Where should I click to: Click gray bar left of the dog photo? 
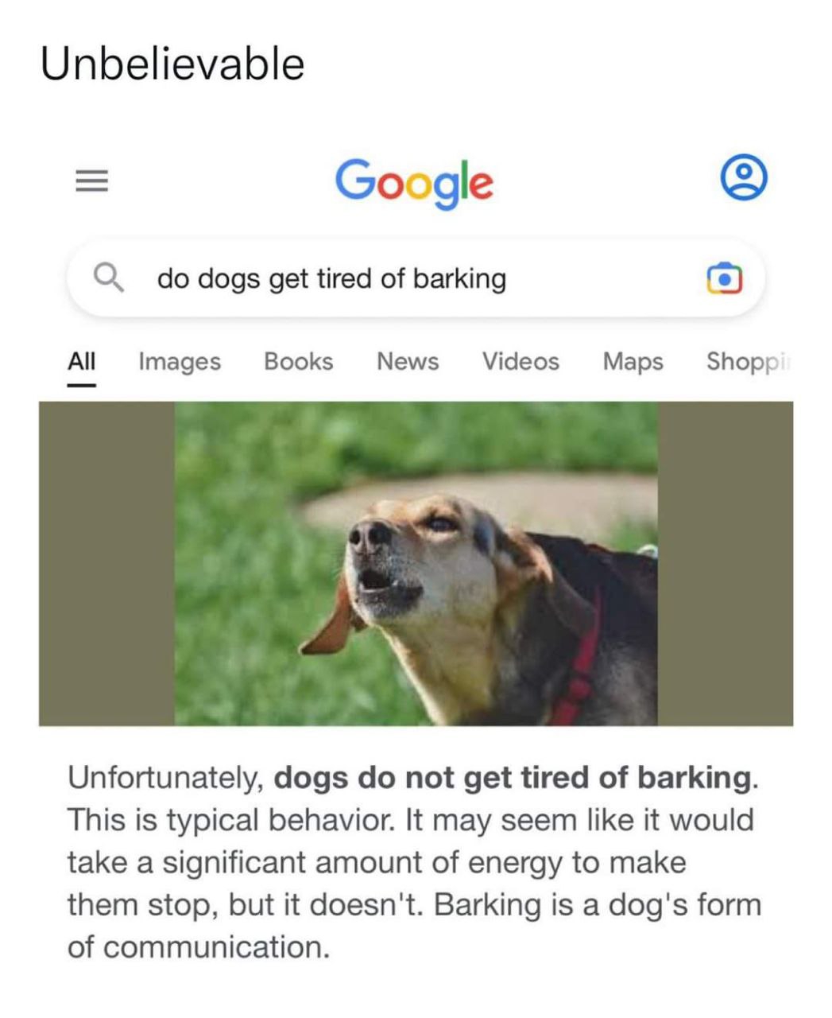[x=106, y=563]
